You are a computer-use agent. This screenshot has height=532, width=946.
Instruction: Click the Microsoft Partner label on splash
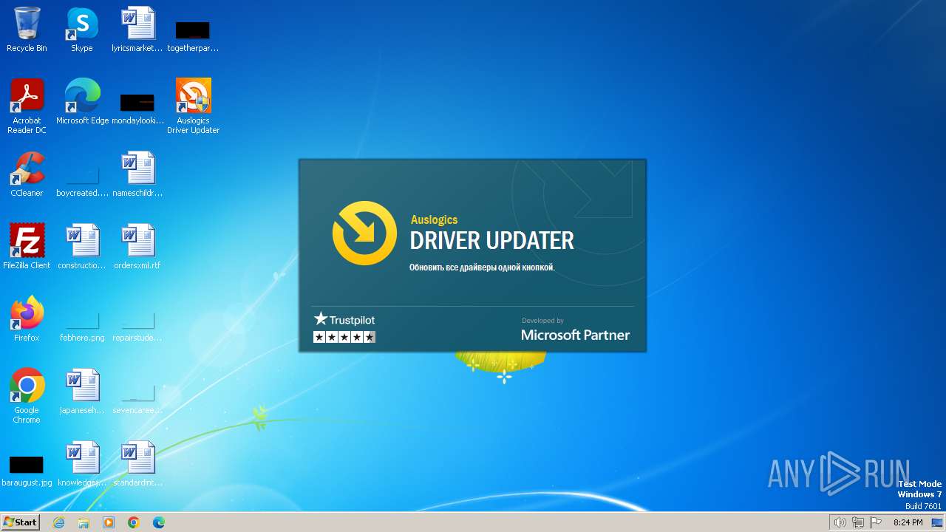tap(576, 335)
